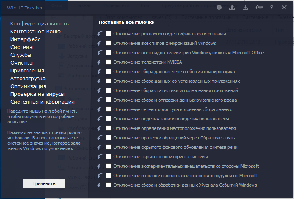This screenshot has width=294, height=199.
Task: Enable checkbox for выпиливание шпионских модулей
Action: 108,176
